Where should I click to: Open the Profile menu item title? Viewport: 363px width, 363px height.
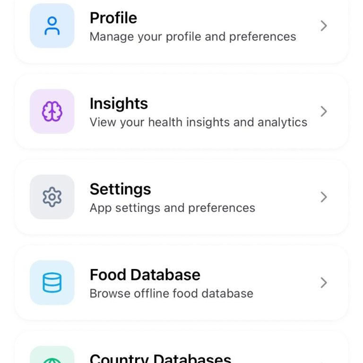point(113,18)
